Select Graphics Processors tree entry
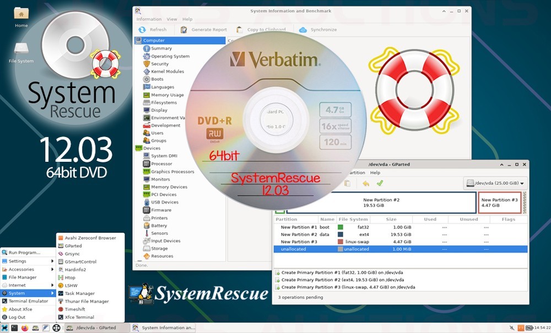Image resolution: width=551 pixels, height=333 pixels. [x=172, y=172]
